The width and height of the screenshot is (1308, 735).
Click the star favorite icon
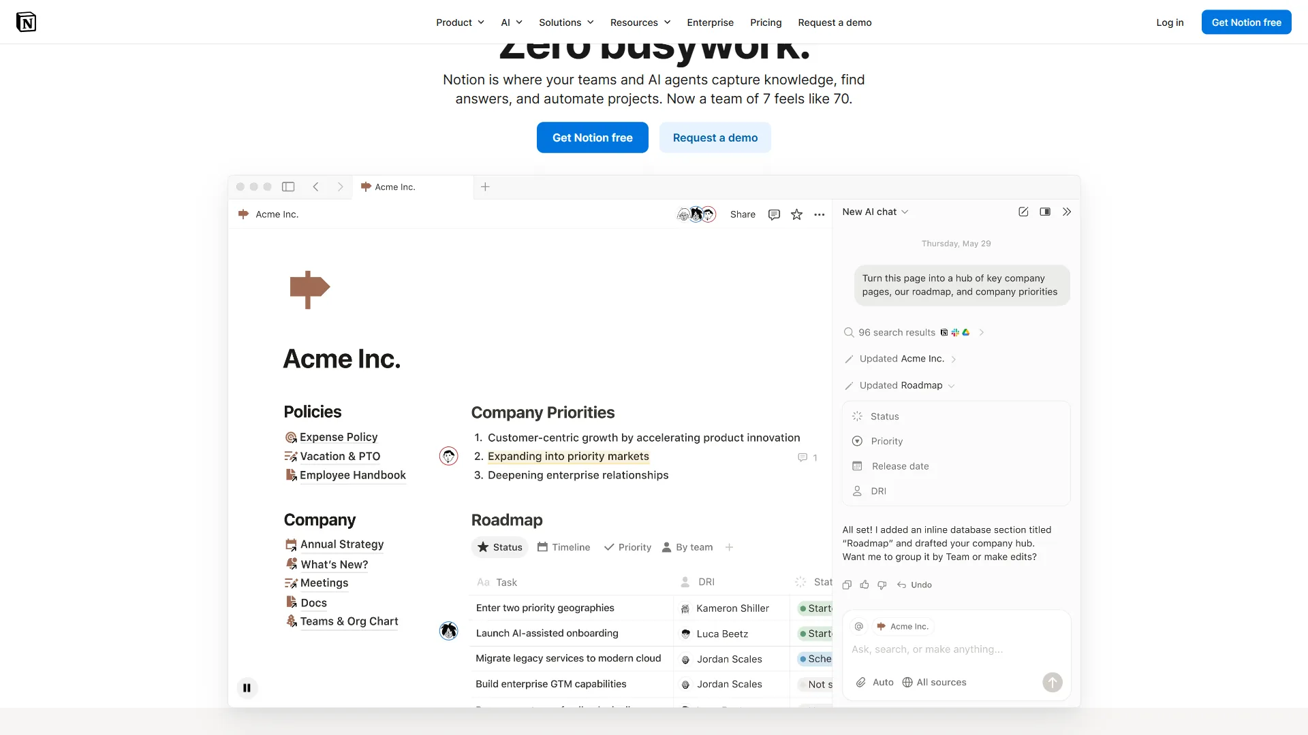[x=796, y=214]
